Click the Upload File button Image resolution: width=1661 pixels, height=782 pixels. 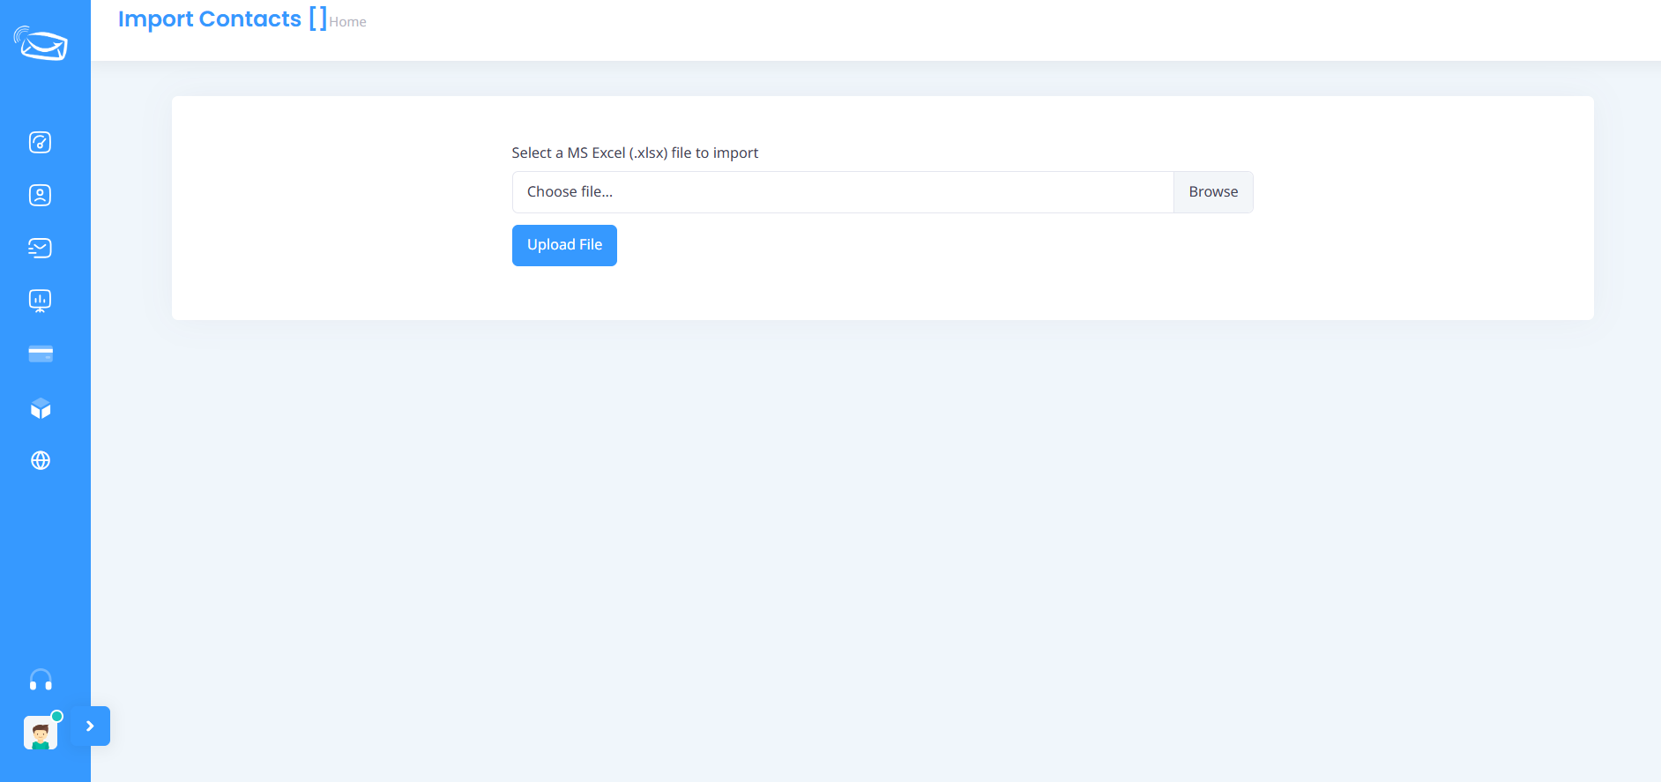[564, 245]
